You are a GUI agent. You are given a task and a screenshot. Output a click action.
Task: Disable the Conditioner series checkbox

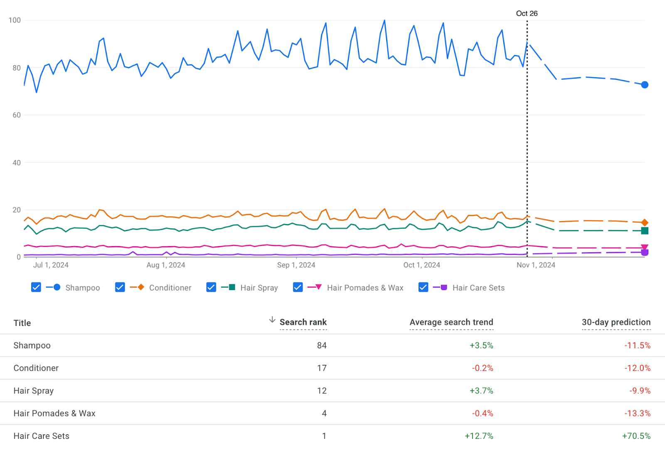120,287
